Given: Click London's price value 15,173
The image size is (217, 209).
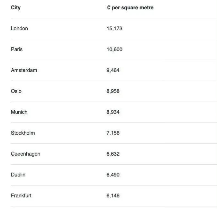Looking at the screenshot, I should (x=114, y=29).
